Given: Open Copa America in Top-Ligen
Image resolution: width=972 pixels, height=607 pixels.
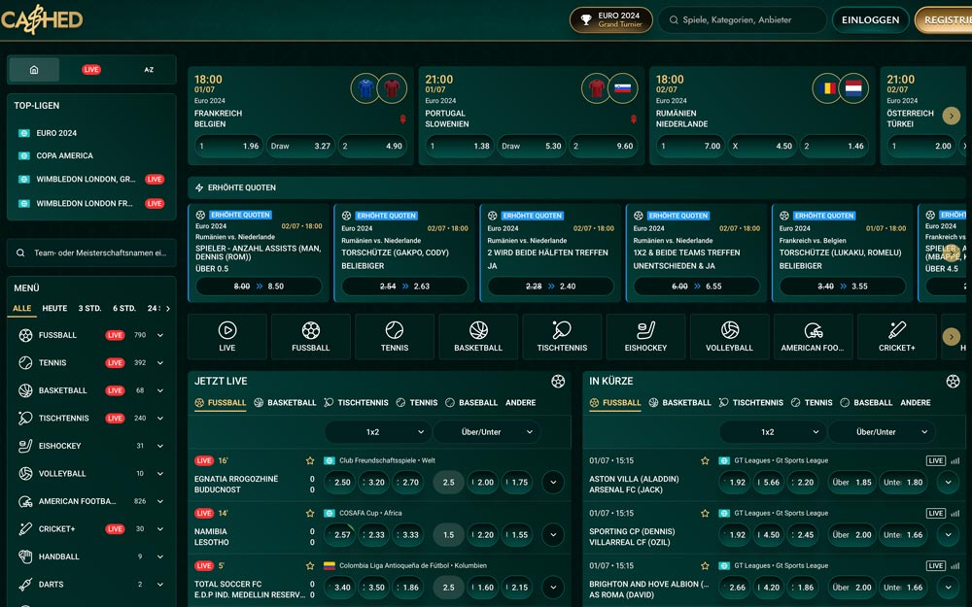Looking at the screenshot, I should 64,156.
